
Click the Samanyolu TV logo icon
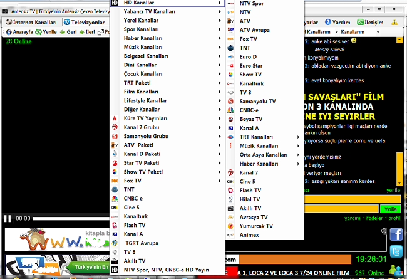[230, 102]
